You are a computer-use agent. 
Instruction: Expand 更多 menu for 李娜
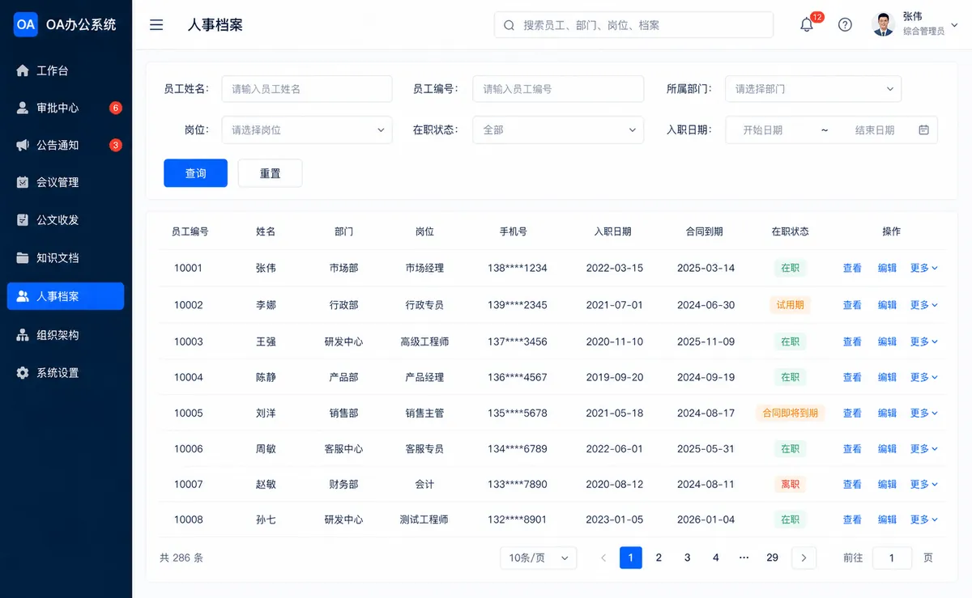click(924, 305)
